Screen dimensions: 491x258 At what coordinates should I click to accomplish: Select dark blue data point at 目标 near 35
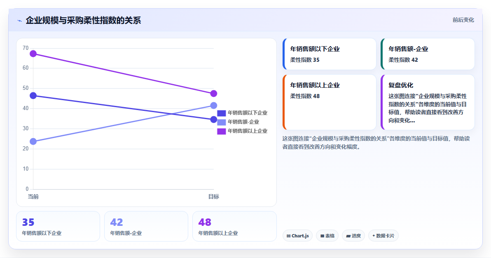(x=213, y=120)
